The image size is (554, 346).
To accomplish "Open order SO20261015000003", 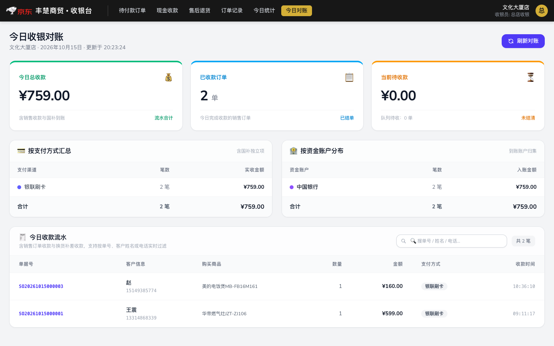I will click(x=41, y=286).
